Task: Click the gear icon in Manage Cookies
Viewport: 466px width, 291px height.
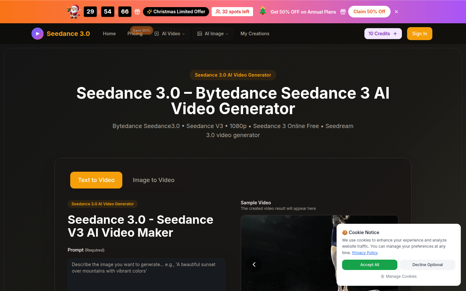Action: tap(383, 276)
